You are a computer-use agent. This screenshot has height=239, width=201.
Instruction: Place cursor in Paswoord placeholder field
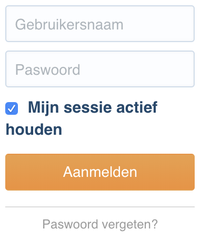100,69
